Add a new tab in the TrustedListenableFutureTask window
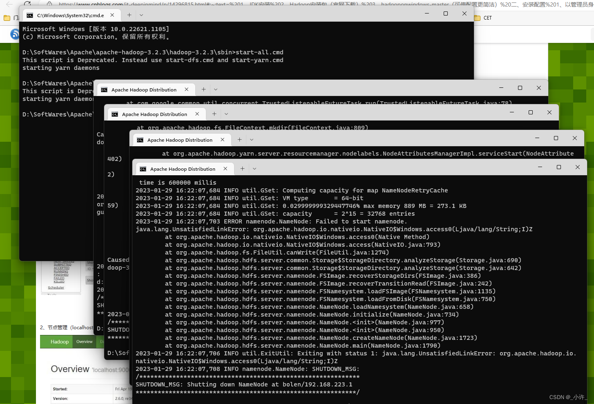Image resolution: width=594 pixels, height=404 pixels. pyautogui.click(x=203, y=89)
